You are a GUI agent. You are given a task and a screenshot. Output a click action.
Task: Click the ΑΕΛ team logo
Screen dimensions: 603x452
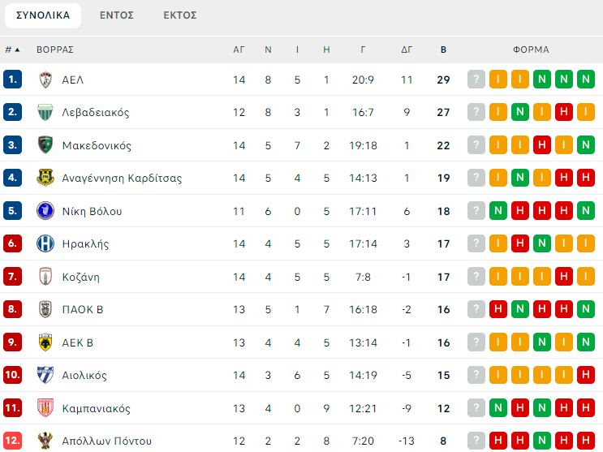pyautogui.click(x=45, y=80)
